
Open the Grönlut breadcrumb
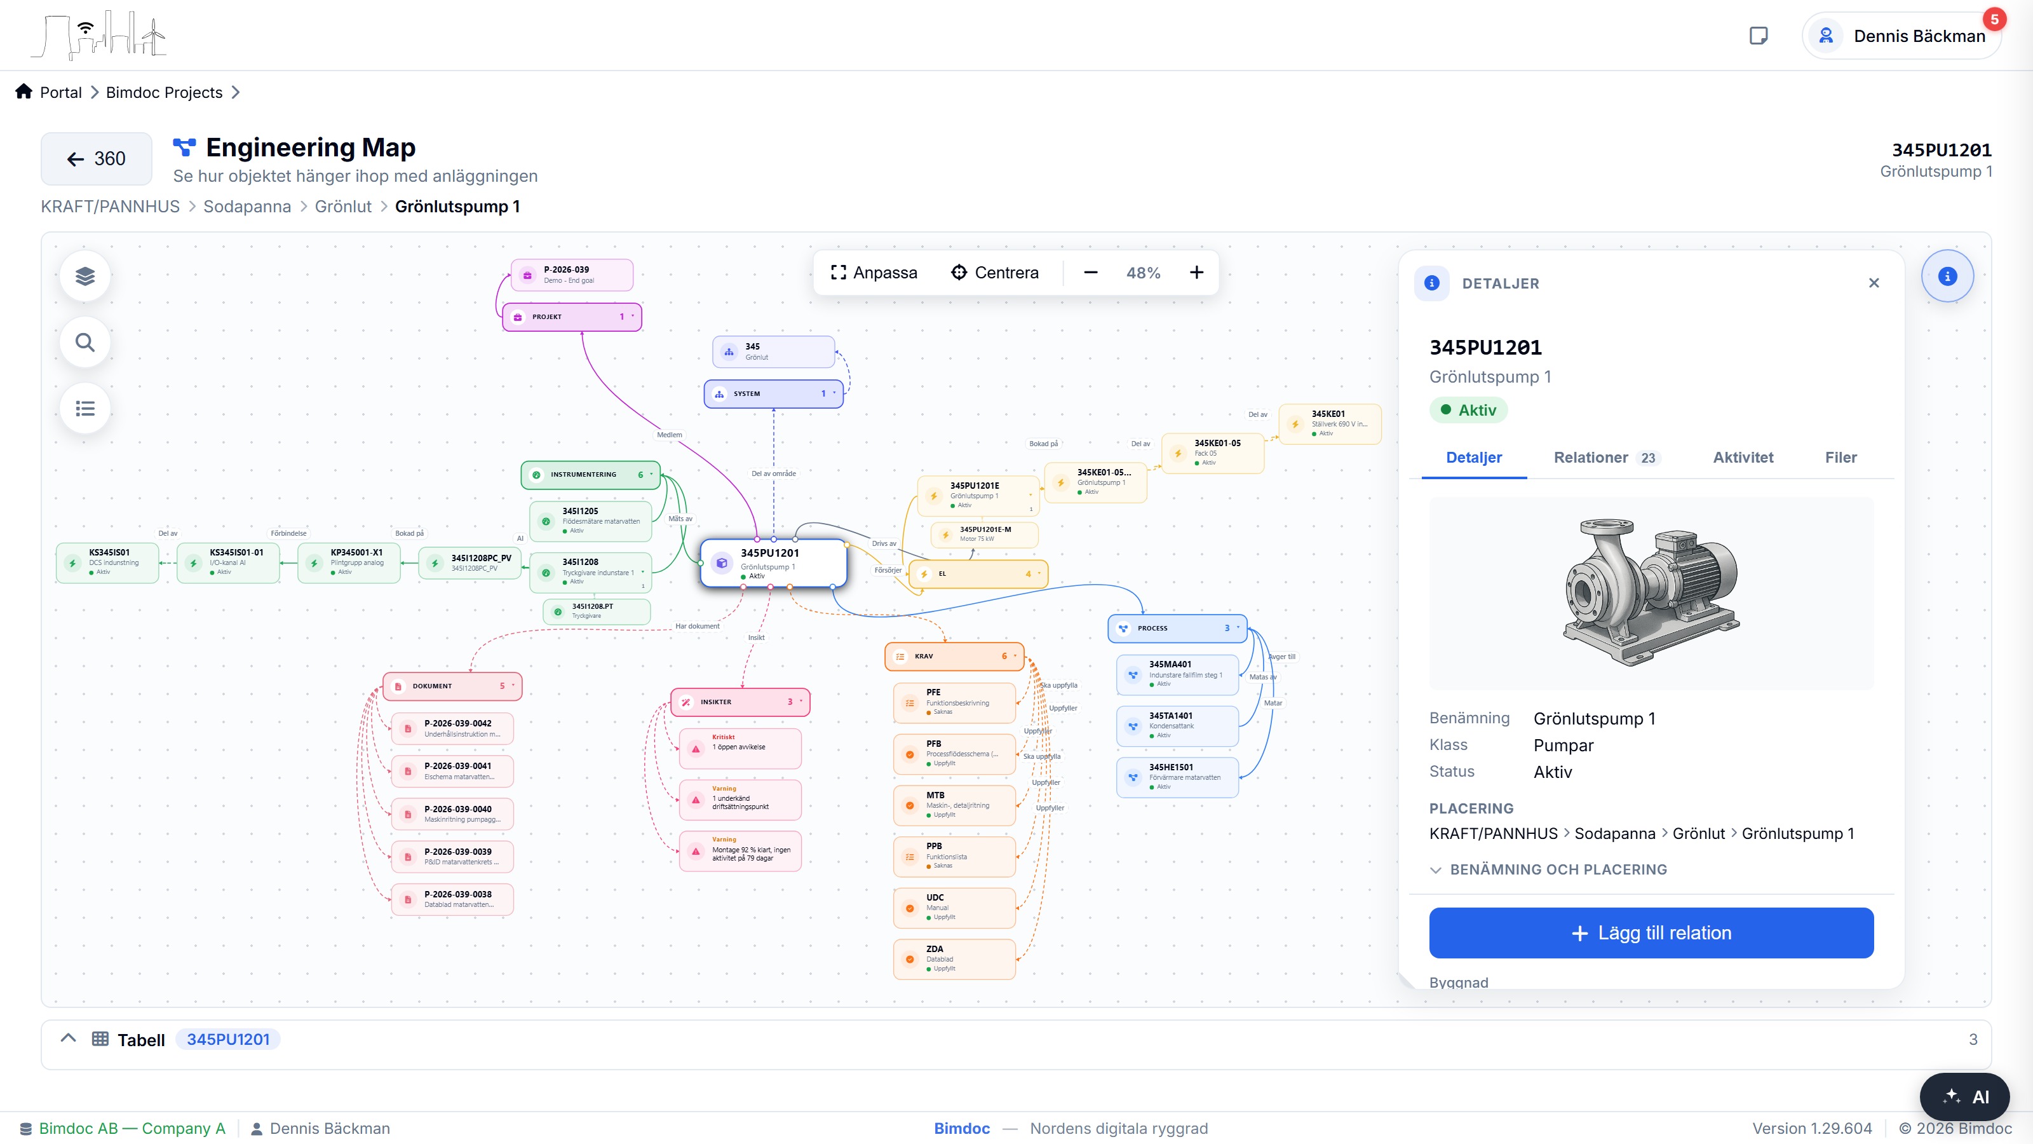342,206
